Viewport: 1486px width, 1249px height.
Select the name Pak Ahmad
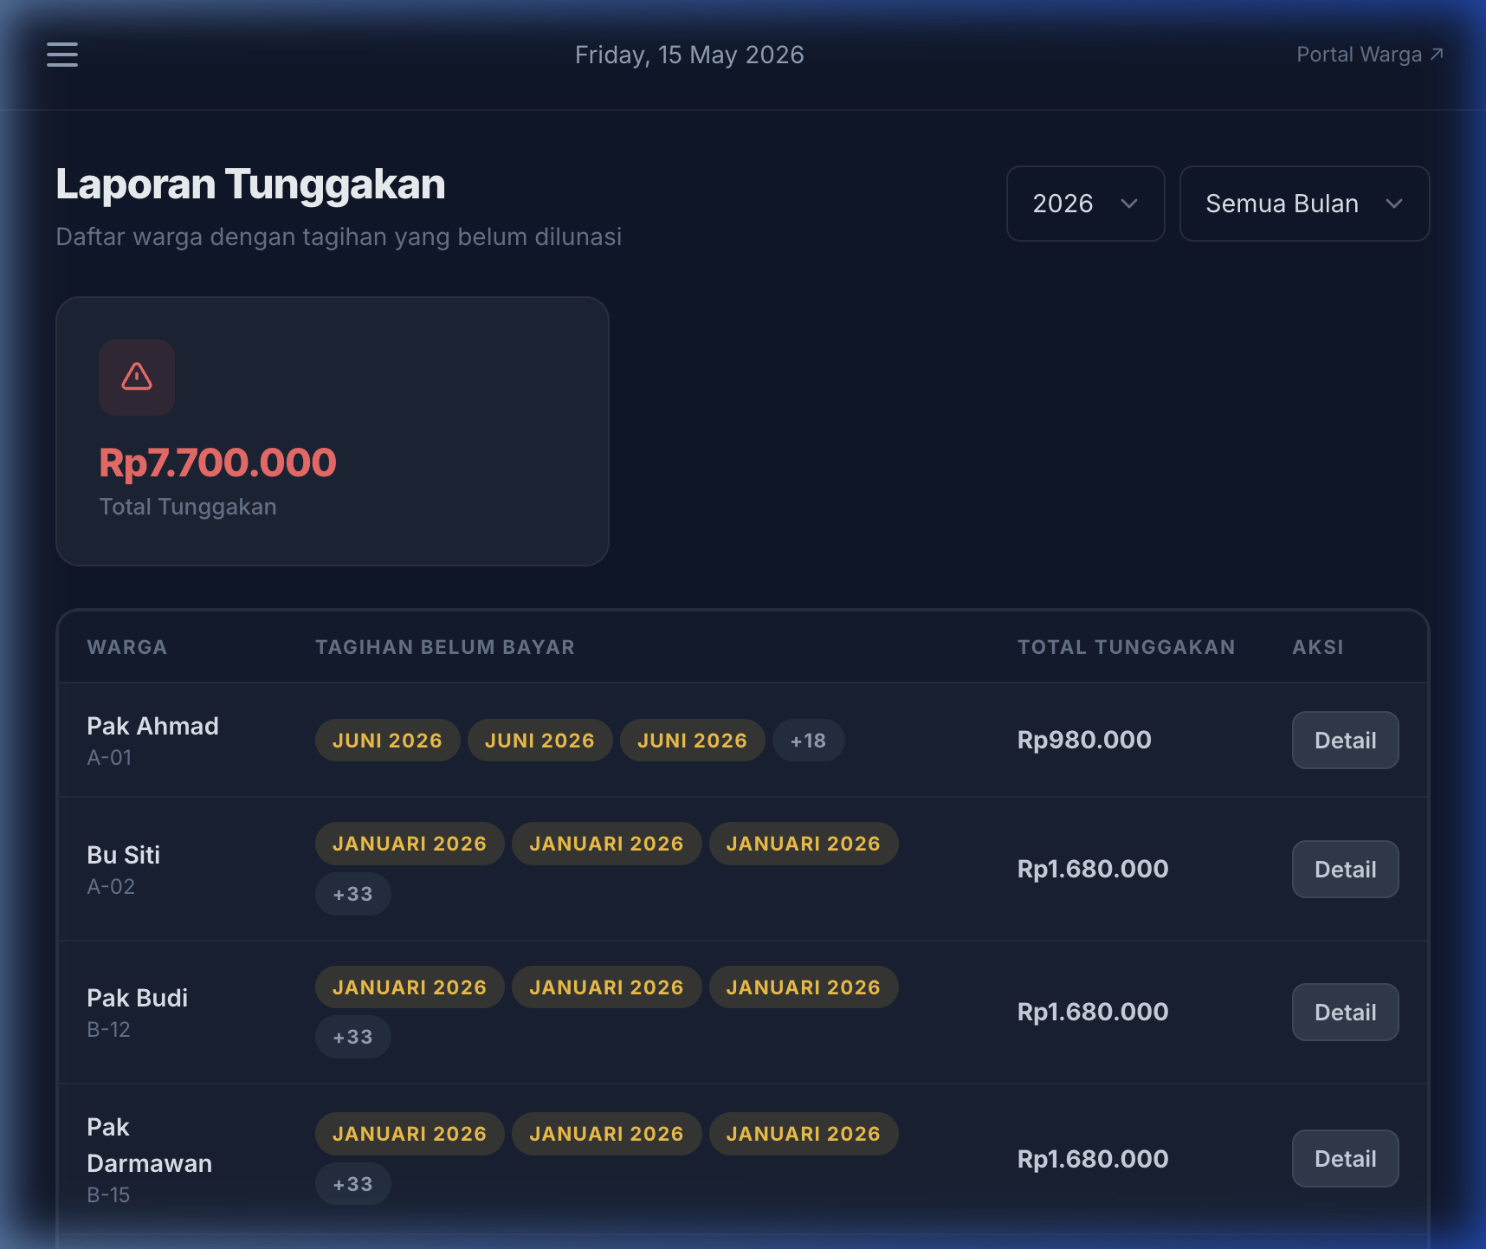(x=152, y=726)
